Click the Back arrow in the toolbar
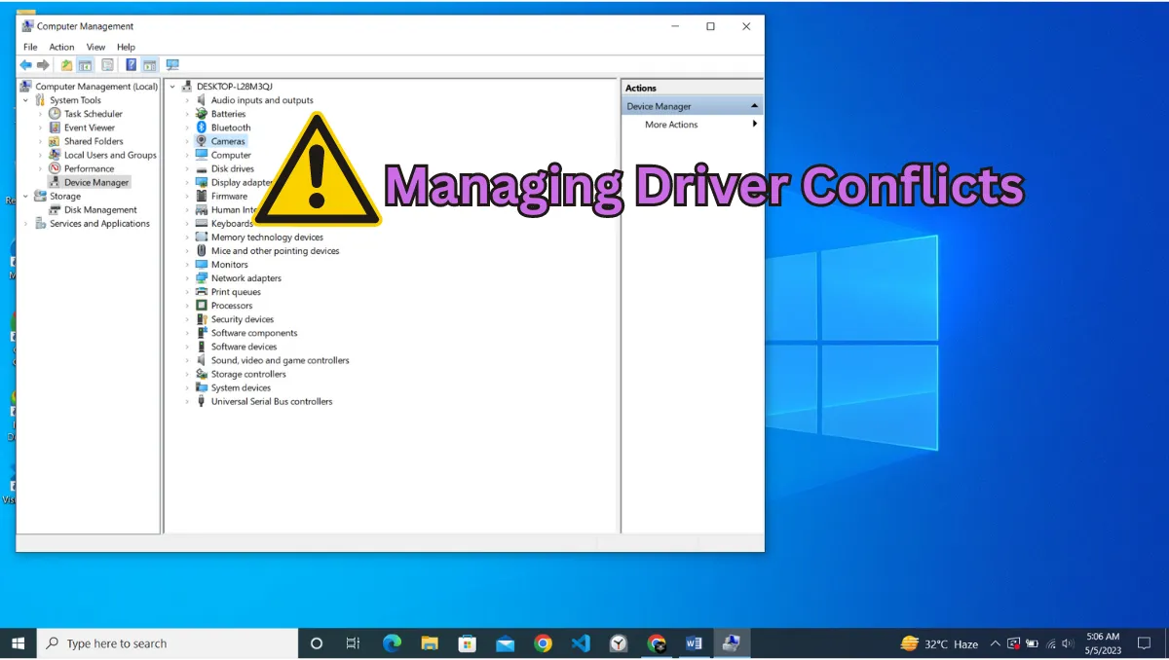 [25, 65]
